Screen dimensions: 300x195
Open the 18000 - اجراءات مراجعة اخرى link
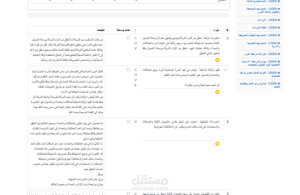click(262, 54)
